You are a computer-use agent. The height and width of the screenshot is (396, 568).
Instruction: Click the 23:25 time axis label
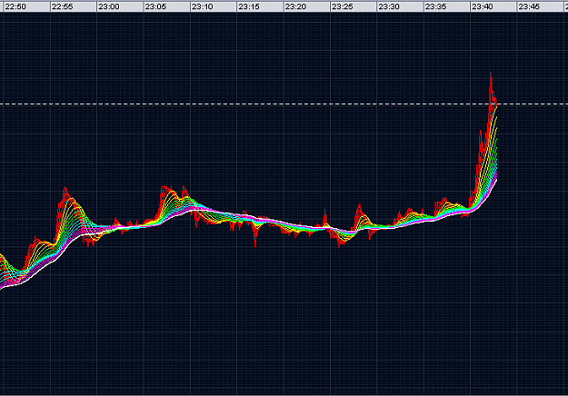(x=343, y=7)
